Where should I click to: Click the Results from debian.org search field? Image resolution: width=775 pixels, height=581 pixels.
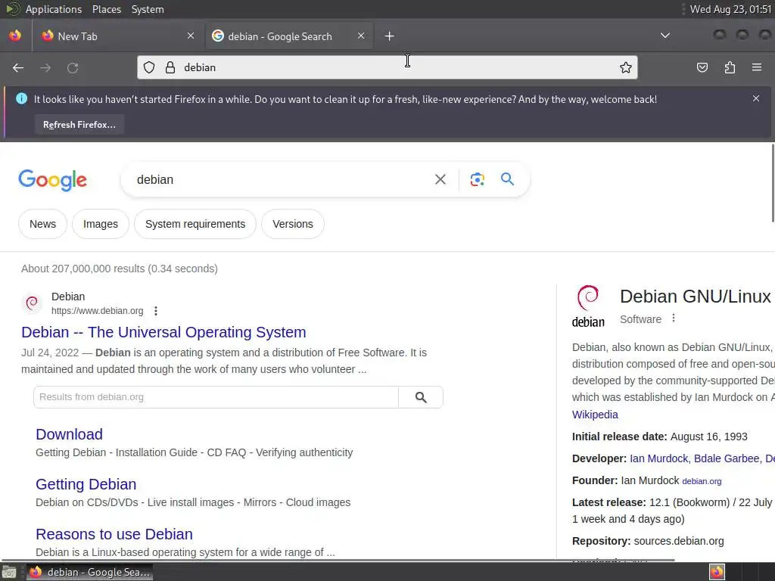click(x=216, y=397)
